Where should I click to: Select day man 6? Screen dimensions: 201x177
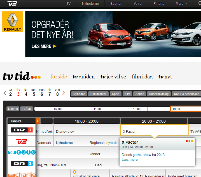pos(42,92)
